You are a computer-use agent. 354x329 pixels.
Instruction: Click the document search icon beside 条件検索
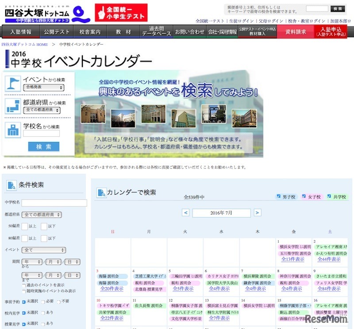click(x=12, y=185)
